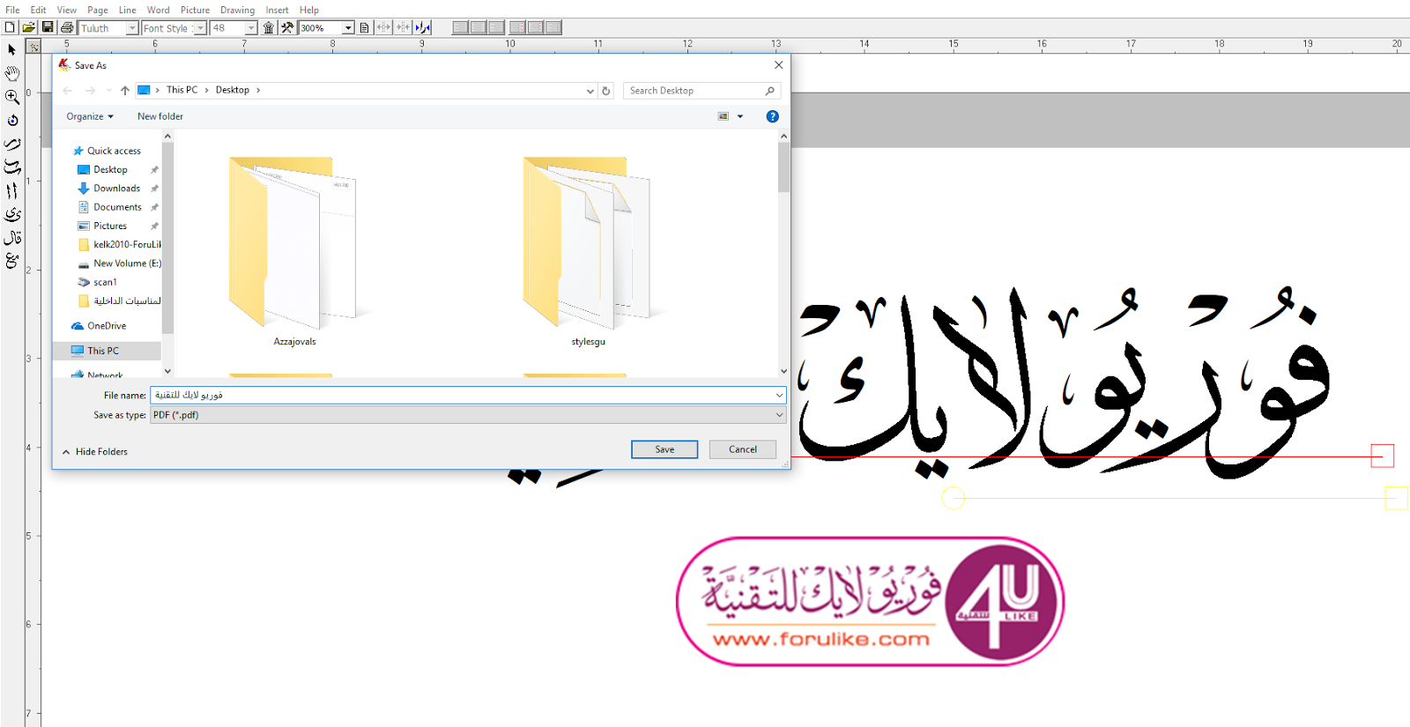The image size is (1410, 727).
Task: Click the ruler origin corner button
Action: coord(33,47)
